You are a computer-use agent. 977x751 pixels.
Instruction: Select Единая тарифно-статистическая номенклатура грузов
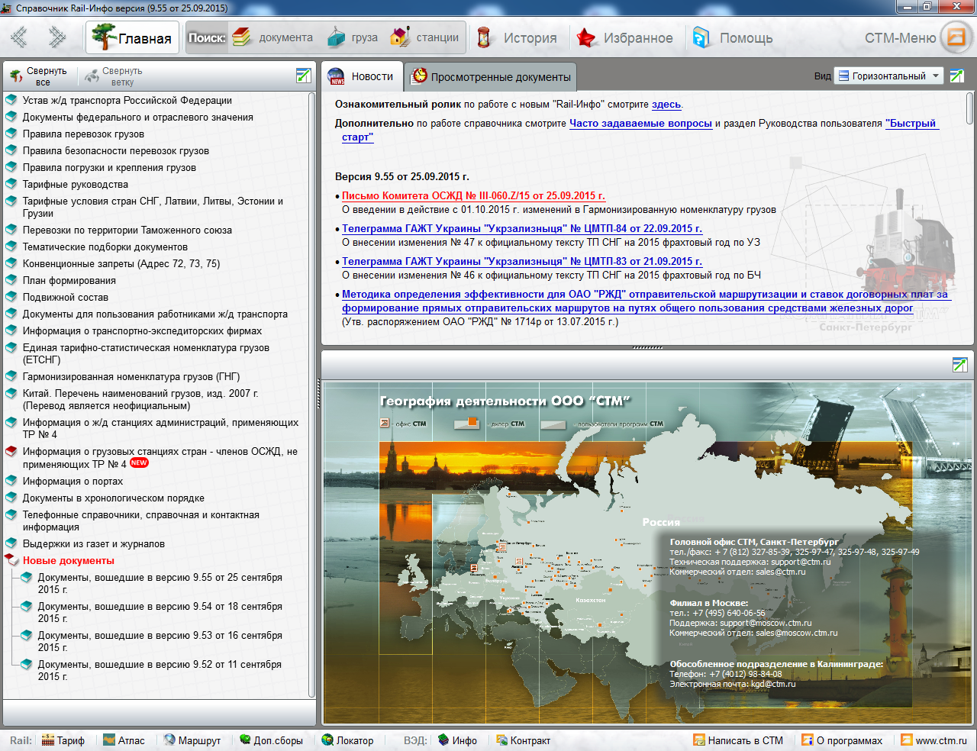pyautogui.click(x=146, y=353)
